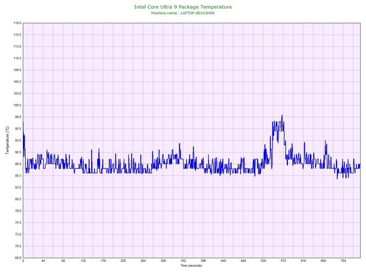The height and width of the screenshot is (275, 366).
Task: Click the 44 x-axis time label
Action: point(43,261)
